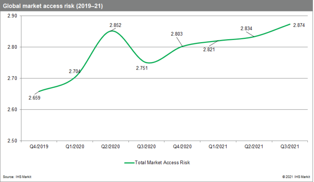The width and height of the screenshot is (314, 182).
Task: Click the 2.90 y-axis value
Action: [x=11, y=16]
